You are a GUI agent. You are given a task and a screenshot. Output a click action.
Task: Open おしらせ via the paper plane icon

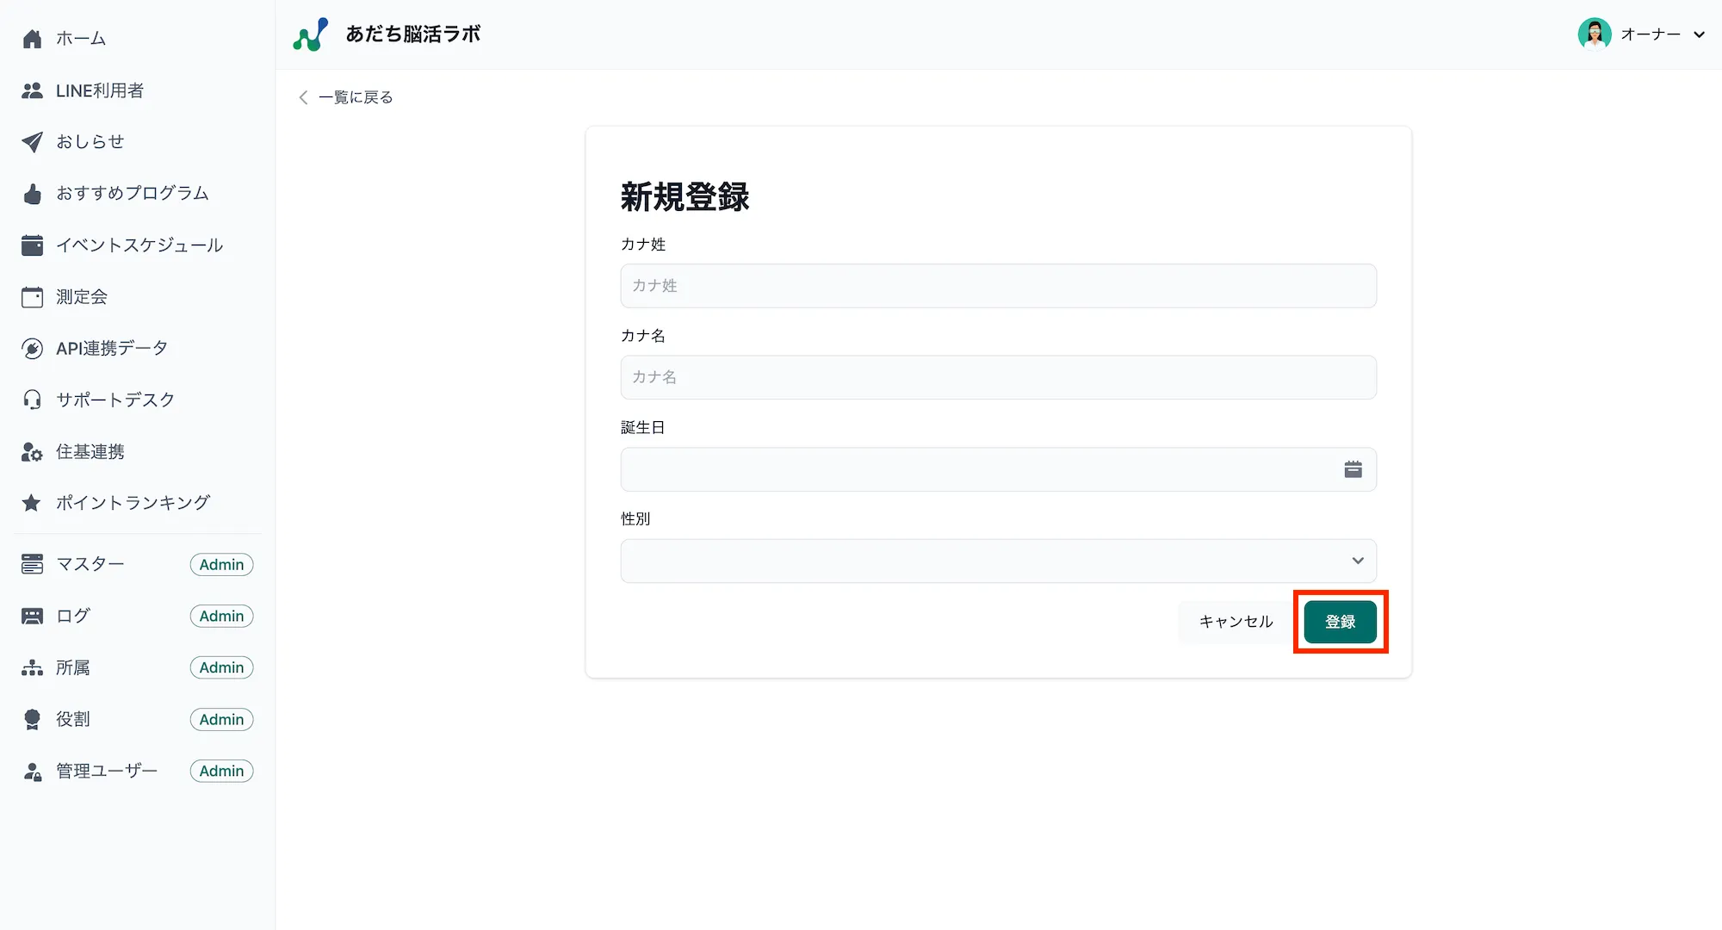coord(32,141)
